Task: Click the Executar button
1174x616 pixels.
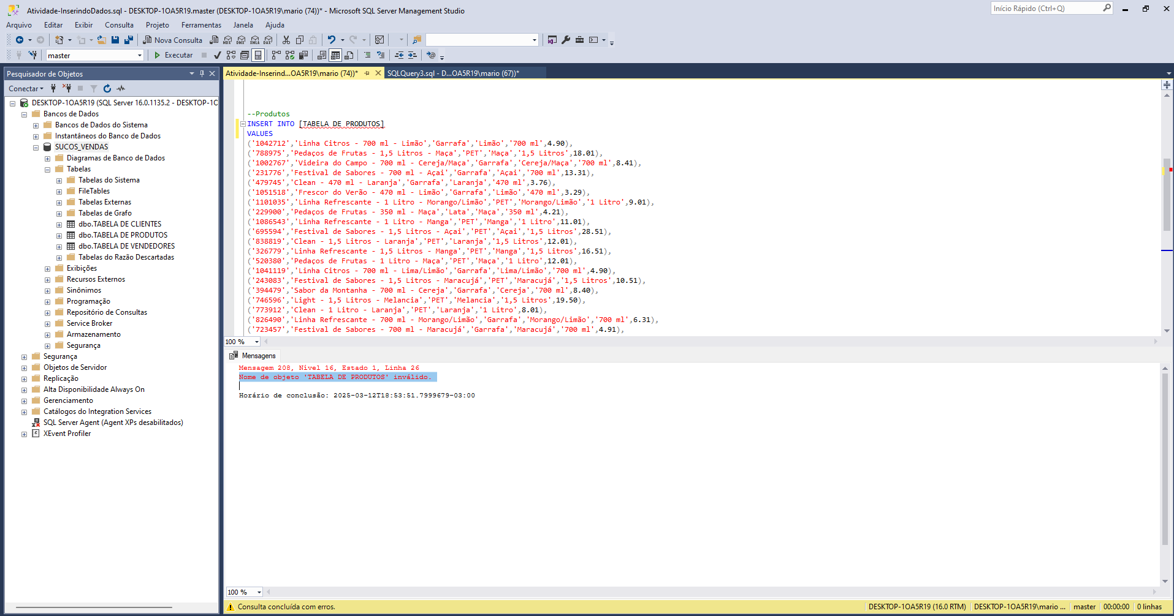Action: [x=173, y=55]
